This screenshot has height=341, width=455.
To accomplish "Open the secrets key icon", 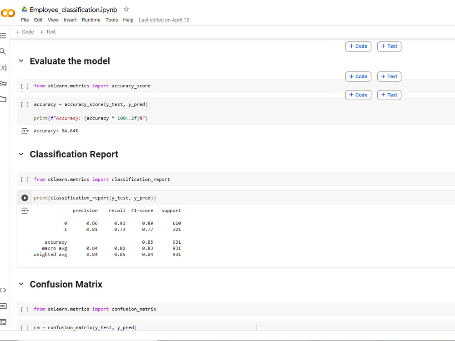I will point(3,84).
